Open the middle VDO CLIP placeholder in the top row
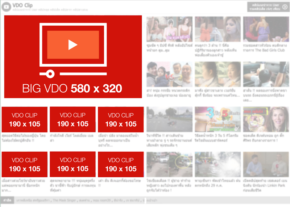The image size is (290, 207). (72, 120)
